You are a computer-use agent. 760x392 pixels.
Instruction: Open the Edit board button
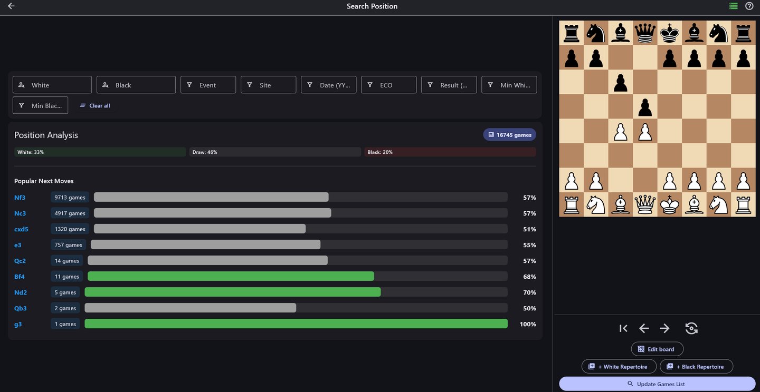pyautogui.click(x=657, y=349)
